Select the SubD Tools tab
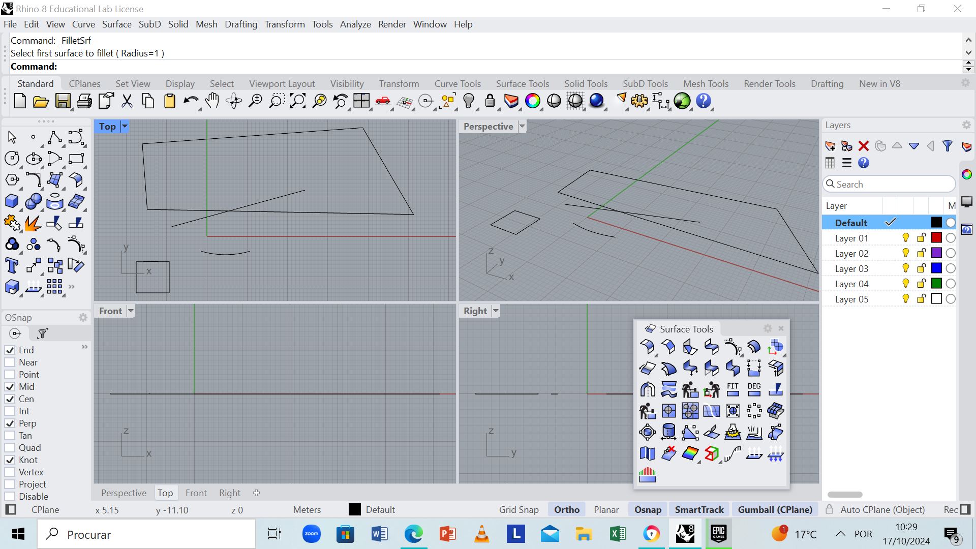The image size is (976, 549). (646, 84)
